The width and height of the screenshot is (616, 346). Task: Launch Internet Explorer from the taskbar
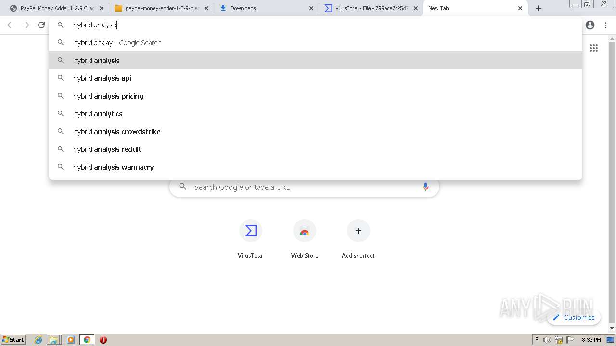click(38, 340)
